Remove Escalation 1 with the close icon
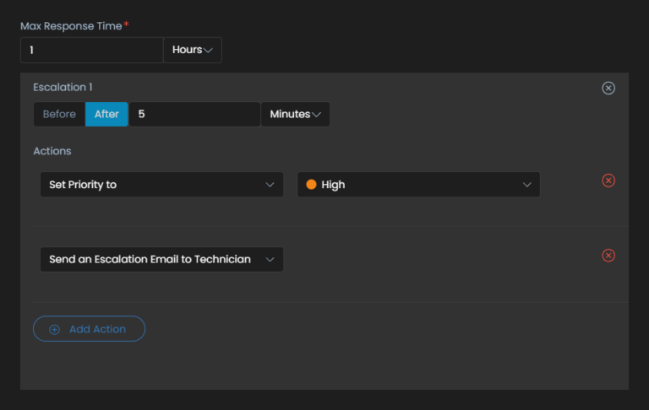This screenshot has width=649, height=410. pyautogui.click(x=608, y=88)
